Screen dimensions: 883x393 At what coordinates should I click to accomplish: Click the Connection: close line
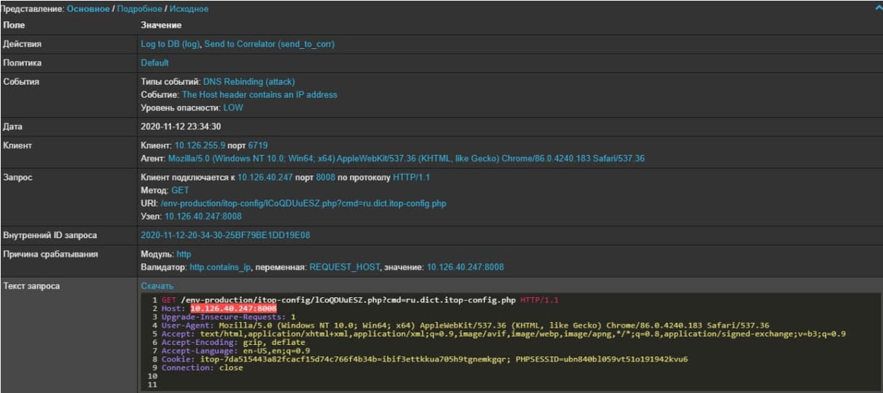[x=202, y=368]
